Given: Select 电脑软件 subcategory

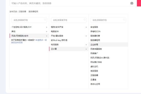Looking at the screenshot, I should pyautogui.click(x=55, y=32).
